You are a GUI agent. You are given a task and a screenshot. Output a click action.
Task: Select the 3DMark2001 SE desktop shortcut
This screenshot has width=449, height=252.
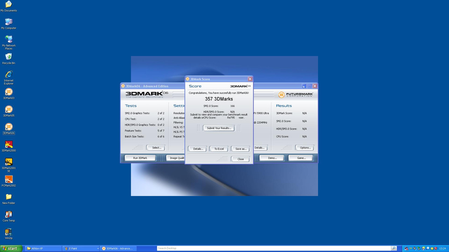click(x=8, y=165)
